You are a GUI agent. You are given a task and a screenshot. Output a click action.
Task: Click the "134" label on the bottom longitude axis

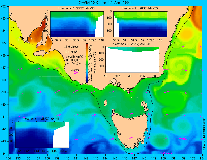[9, 158]
